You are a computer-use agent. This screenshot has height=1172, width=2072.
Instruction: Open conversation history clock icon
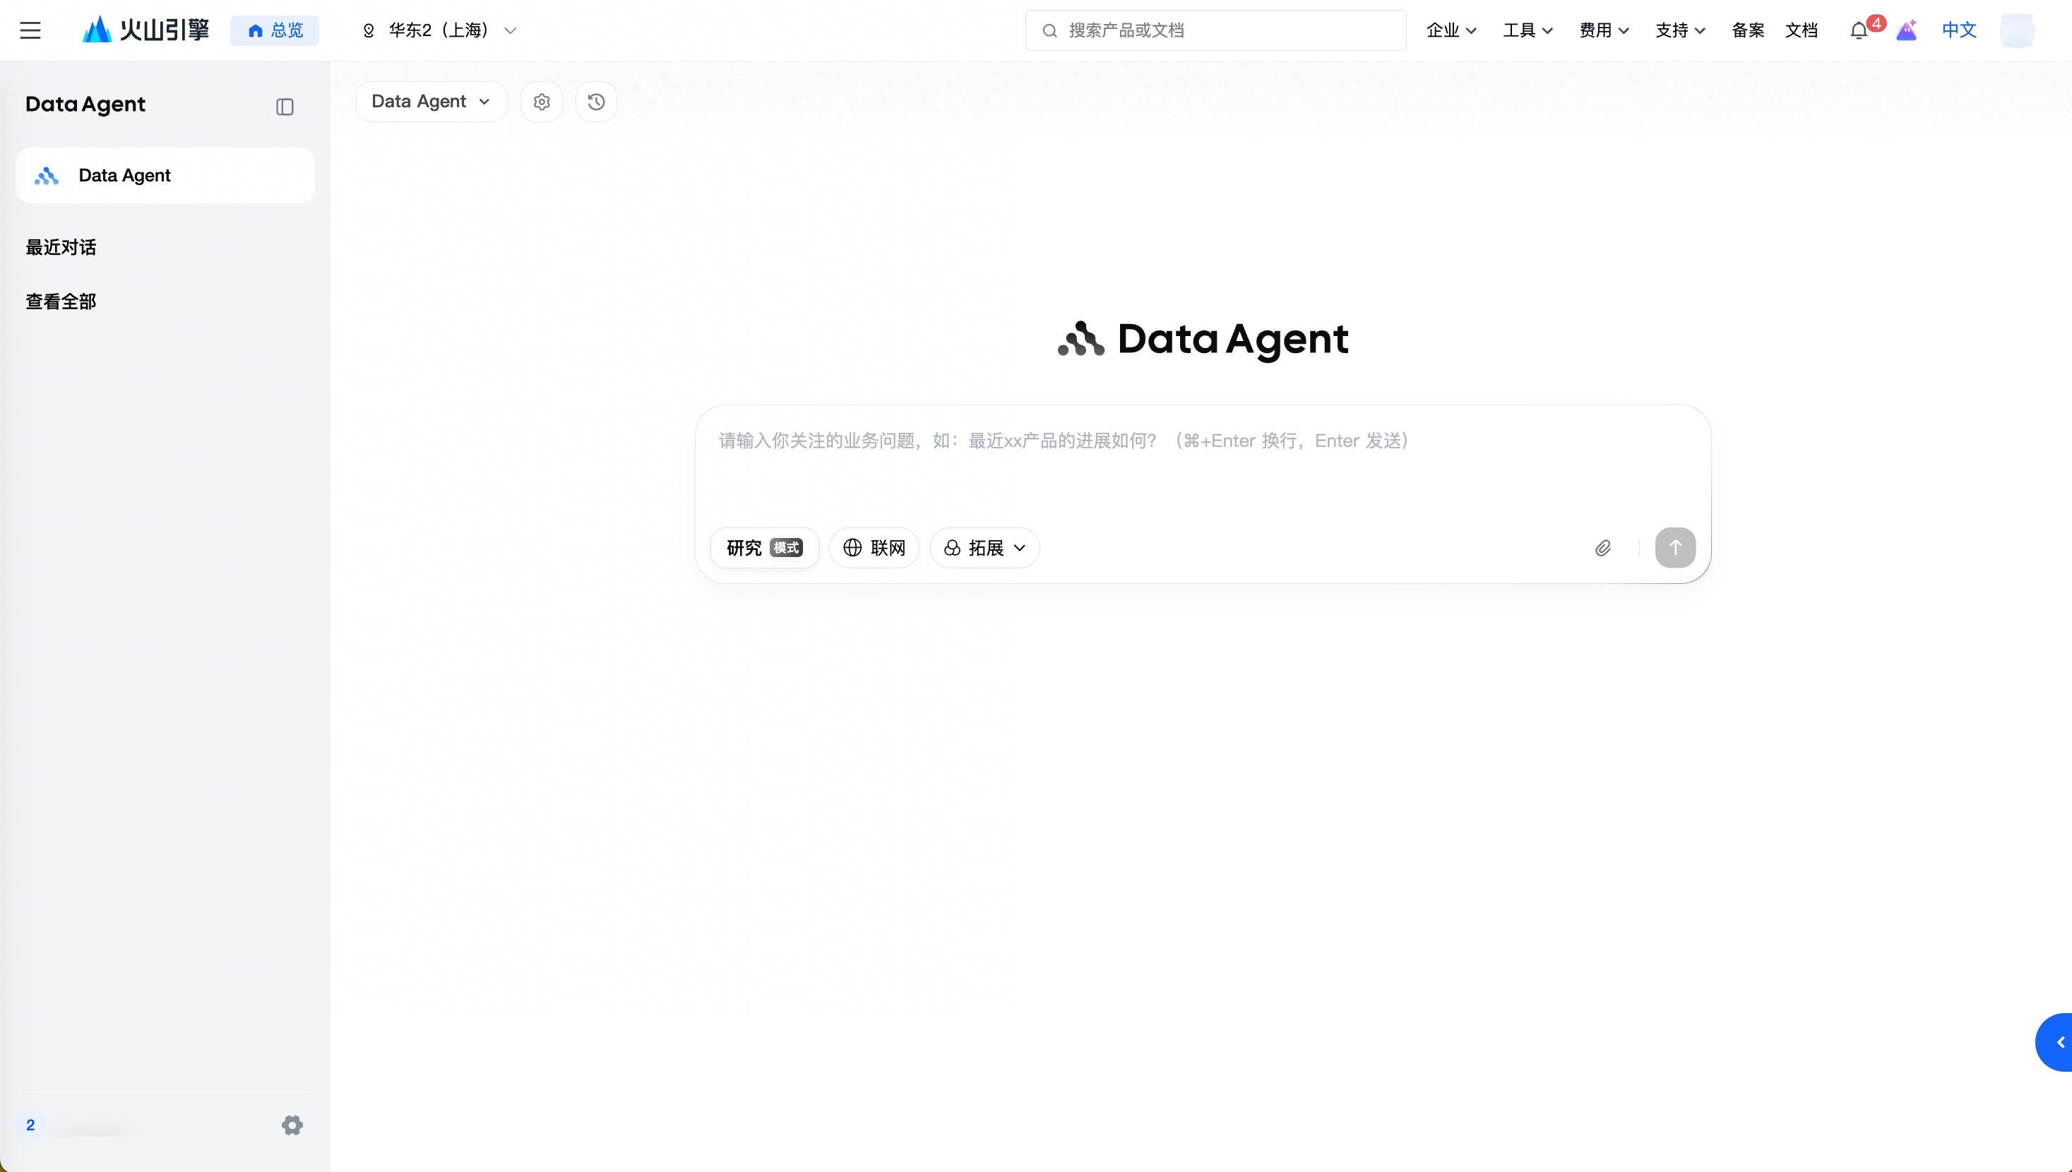click(595, 102)
